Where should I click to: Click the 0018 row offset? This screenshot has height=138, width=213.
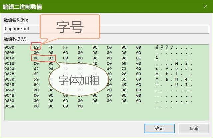(9, 64)
